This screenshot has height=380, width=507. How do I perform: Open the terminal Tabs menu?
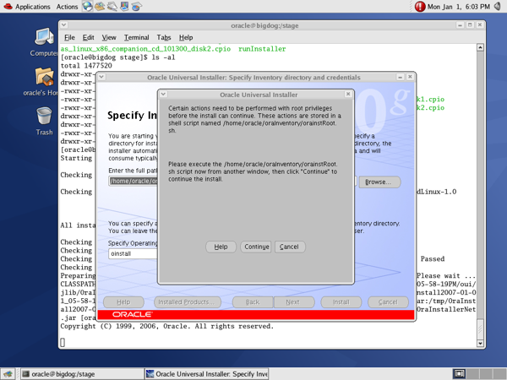[164, 37]
